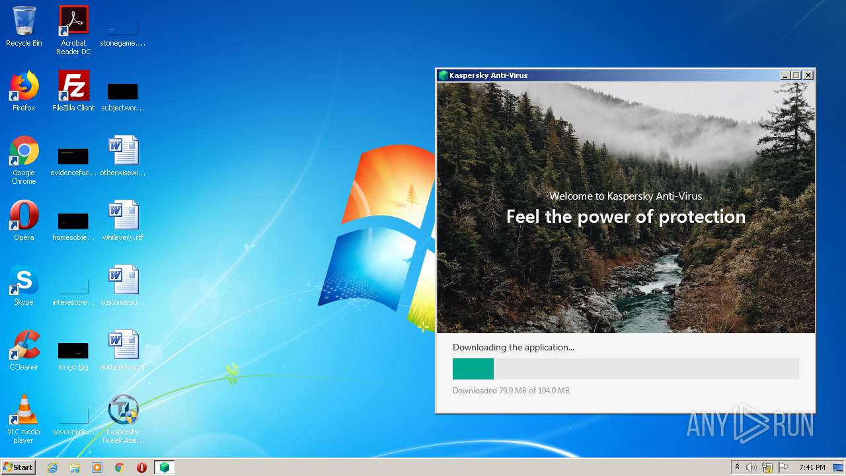The height and width of the screenshot is (476, 846).
Task: Open the Recycle Bin desktop icon
Action: [24, 26]
